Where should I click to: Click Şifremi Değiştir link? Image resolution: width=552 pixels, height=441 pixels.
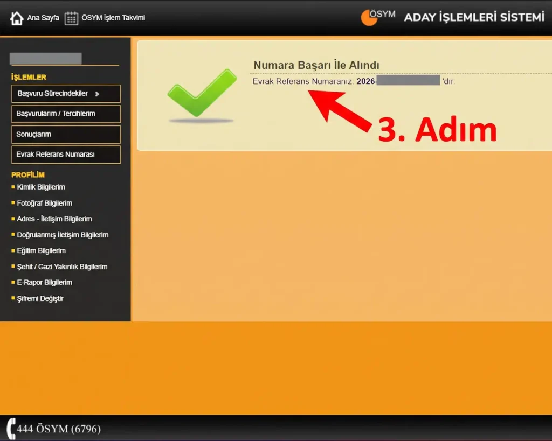[40, 298]
